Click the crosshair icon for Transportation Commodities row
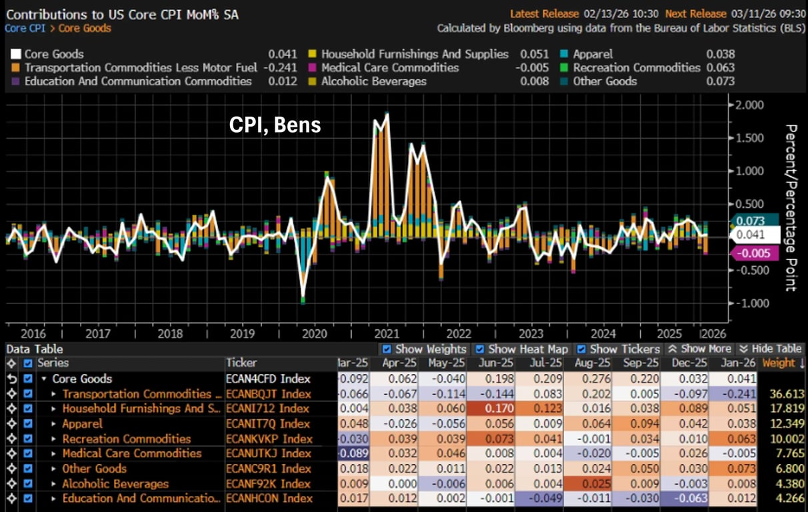The height and width of the screenshot is (512, 808). (10, 394)
